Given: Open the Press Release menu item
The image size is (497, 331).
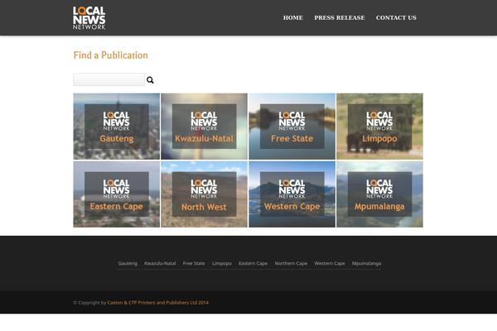Looking at the screenshot, I should [x=340, y=17].
